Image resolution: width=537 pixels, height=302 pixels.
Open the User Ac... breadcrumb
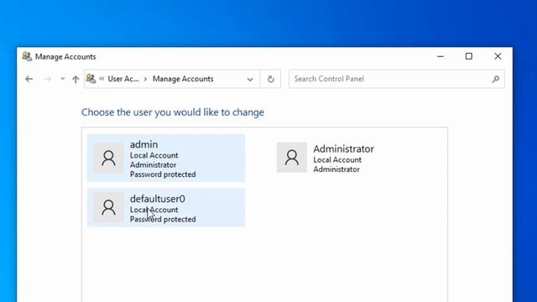[x=123, y=79]
